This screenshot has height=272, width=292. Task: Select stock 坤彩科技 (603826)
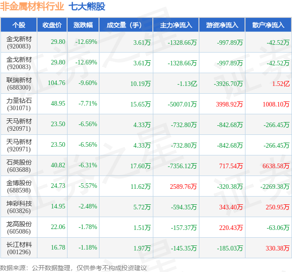(x=19, y=207)
